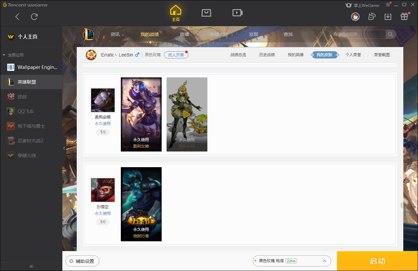
Task: Click the 启动 launch button
Action: click(x=378, y=261)
